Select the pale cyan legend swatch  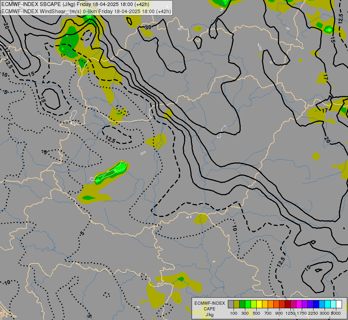(333, 304)
